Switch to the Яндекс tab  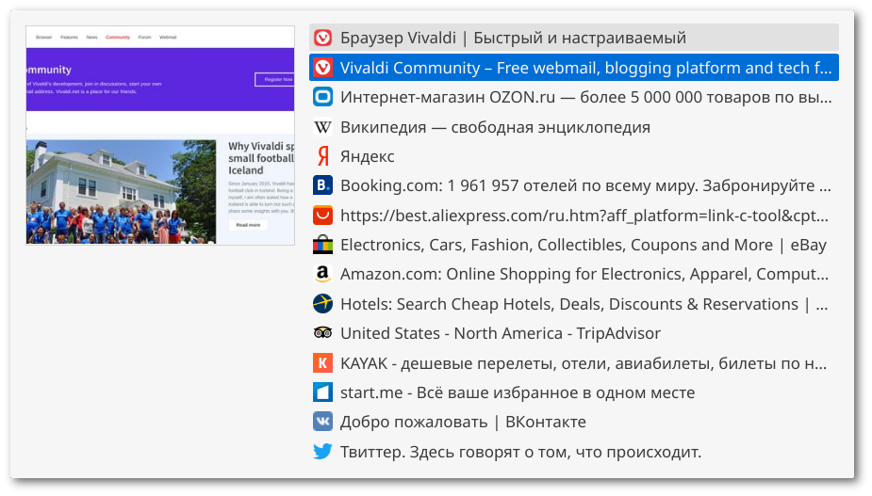point(574,156)
